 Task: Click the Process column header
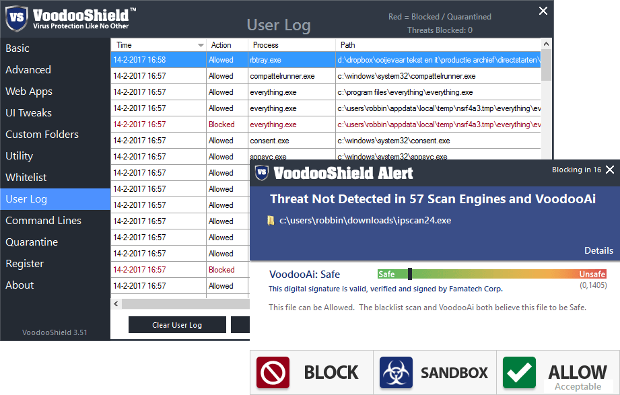[291, 45]
